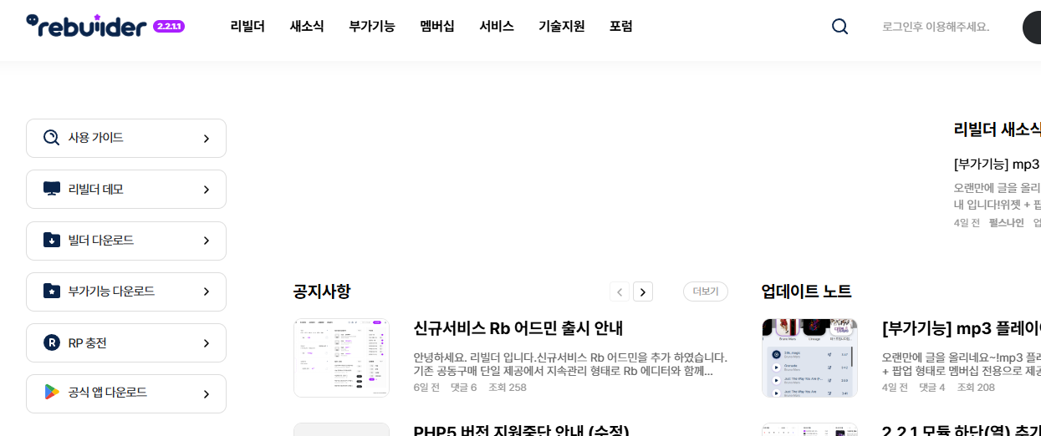Screen dimensions: 1041x436
Task: Click the chevron on the 리빌더 데모 row
Action: click(x=207, y=190)
